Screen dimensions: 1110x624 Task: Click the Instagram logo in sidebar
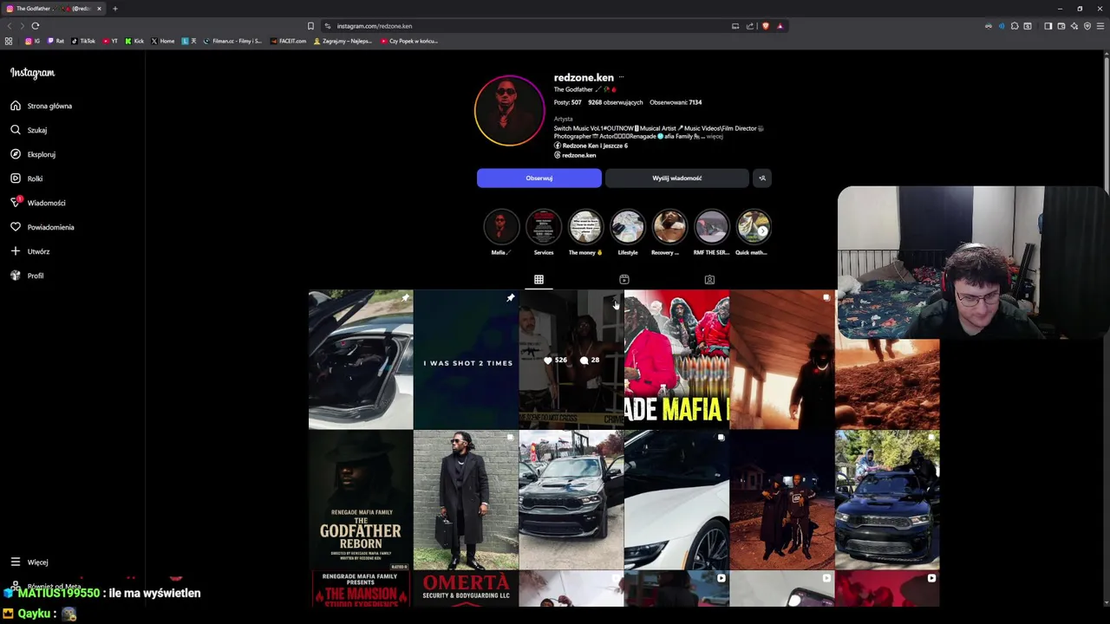pos(32,73)
